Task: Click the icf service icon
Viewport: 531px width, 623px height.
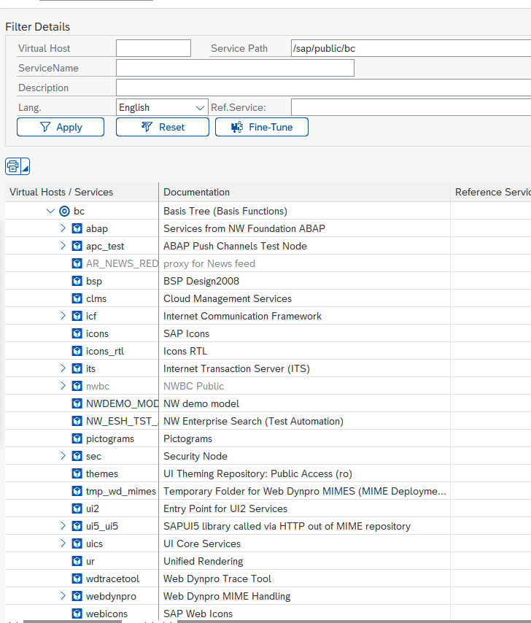Action: (77, 316)
